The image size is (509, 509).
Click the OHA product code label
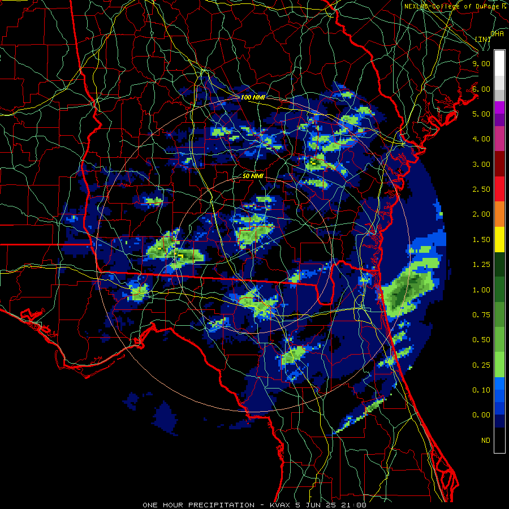tap(497, 33)
